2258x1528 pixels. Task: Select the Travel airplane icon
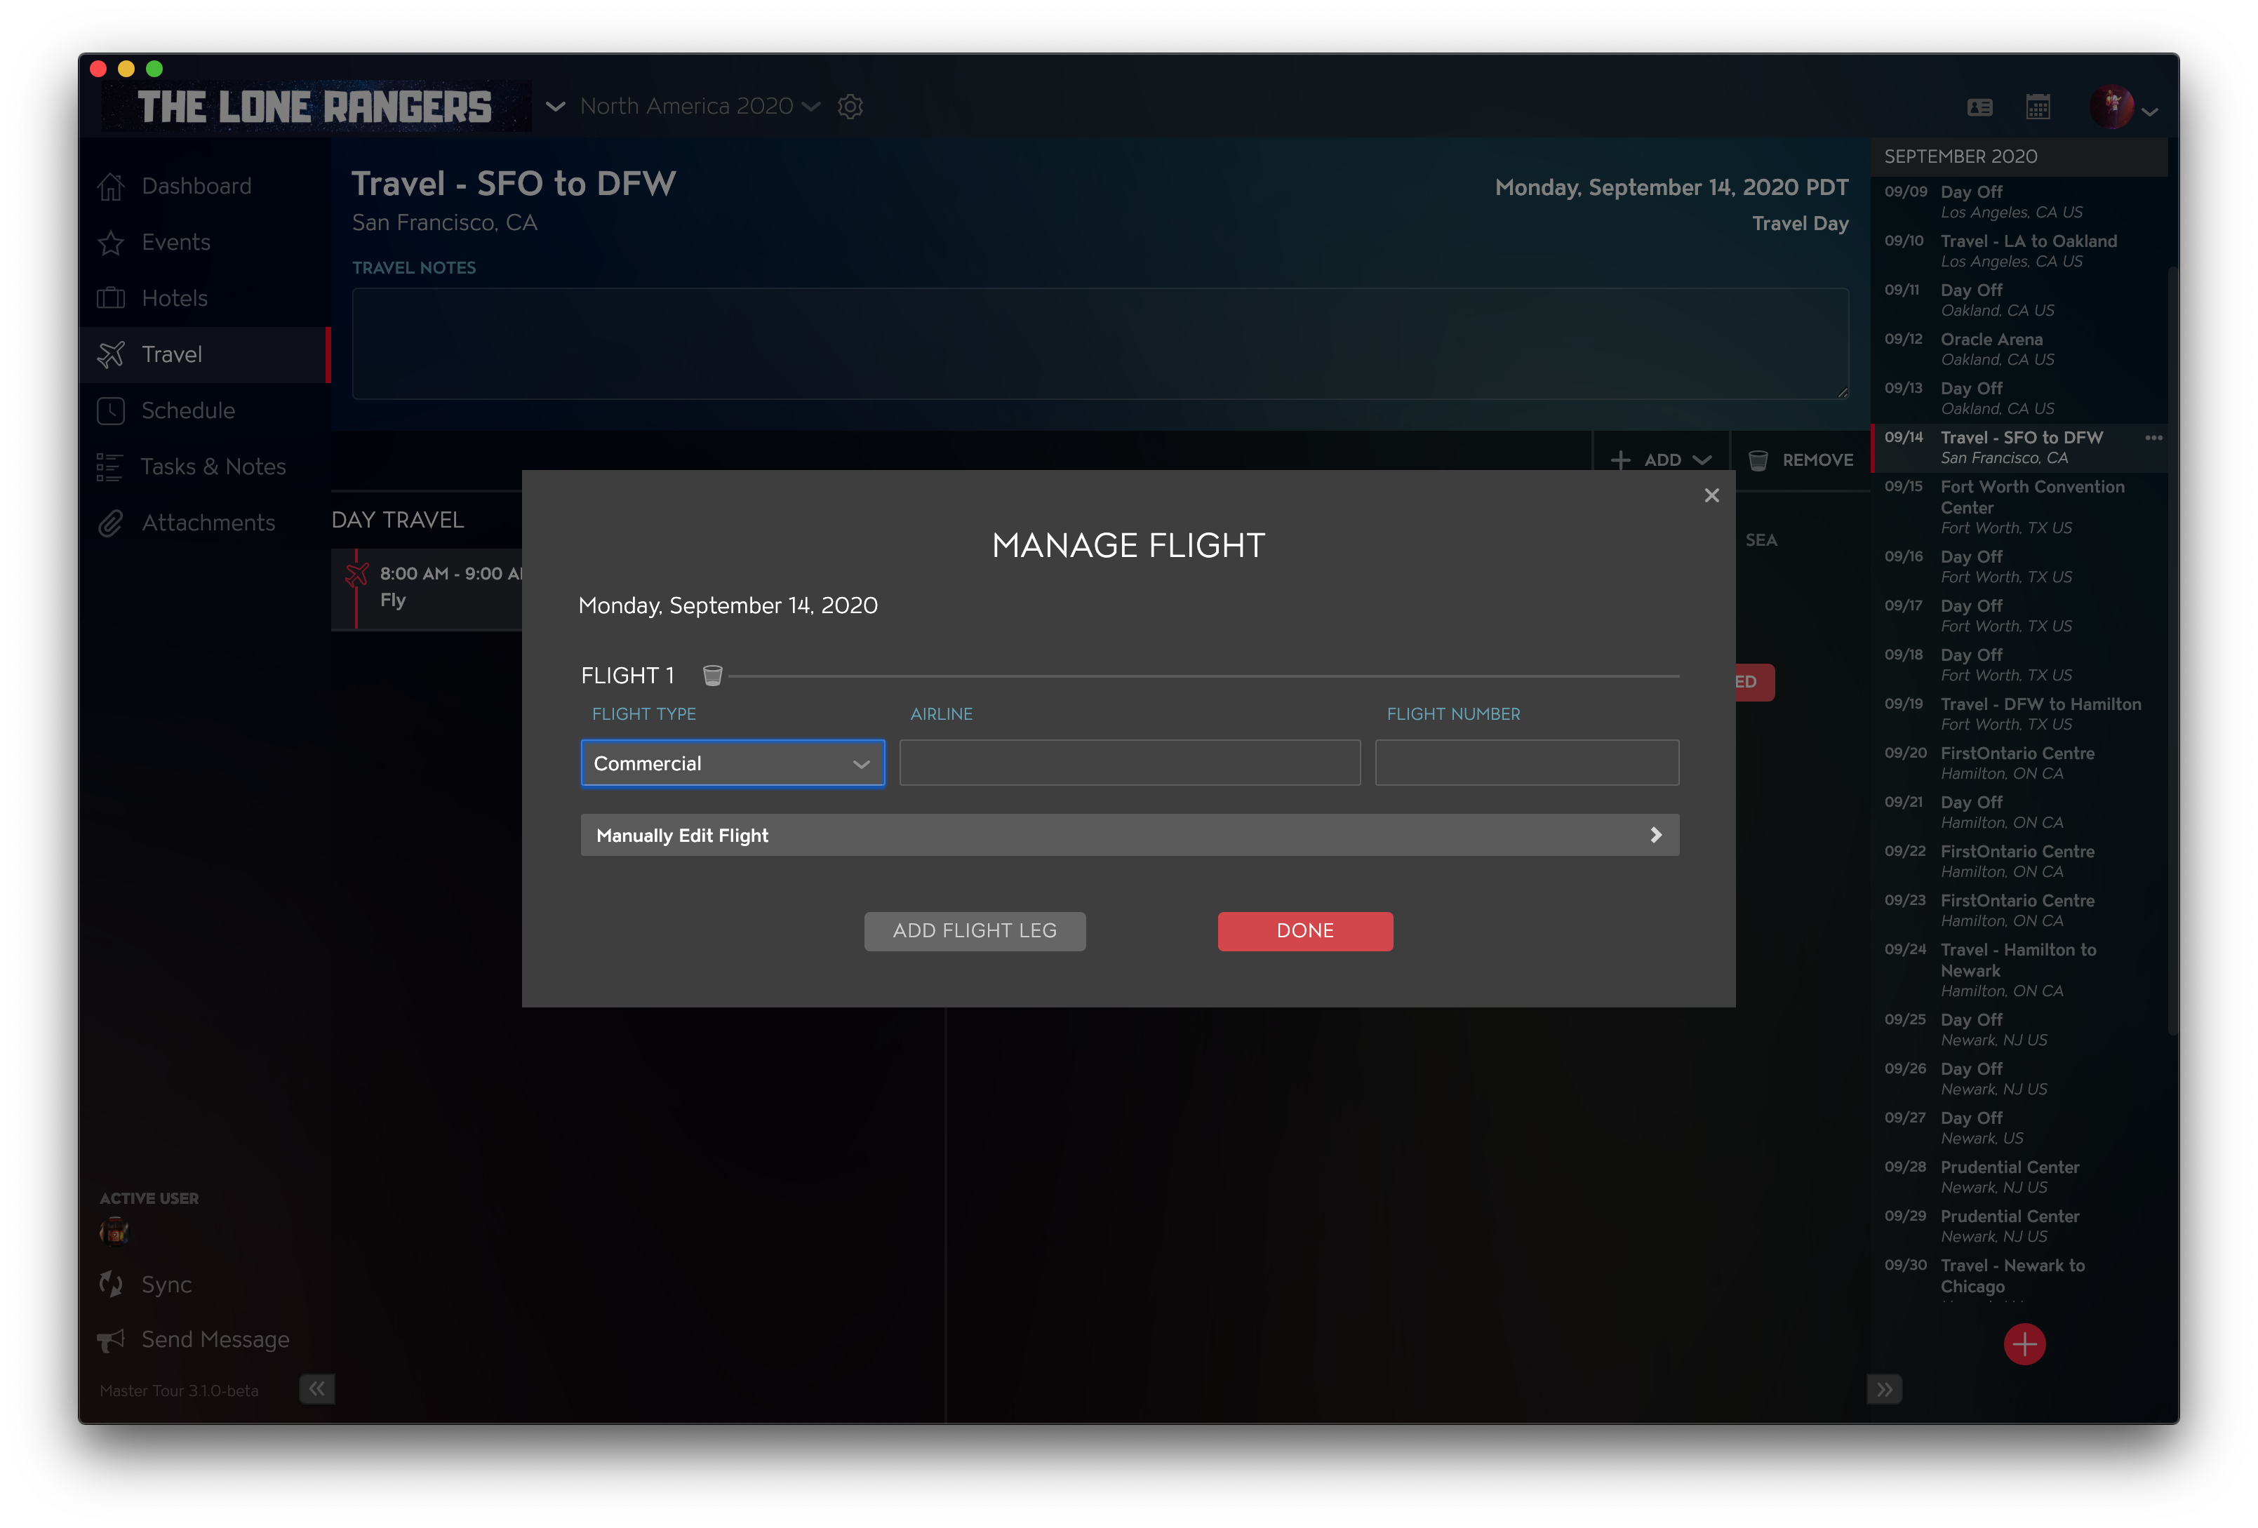tap(111, 354)
